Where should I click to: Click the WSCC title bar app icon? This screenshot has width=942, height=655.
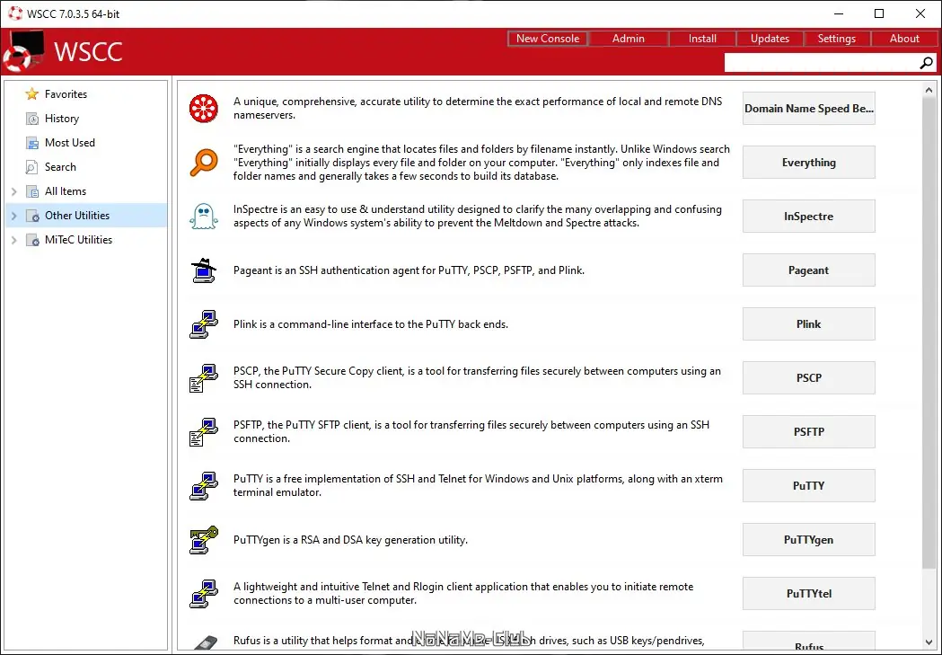[x=15, y=13]
